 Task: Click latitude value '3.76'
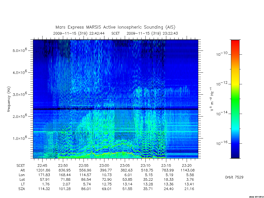tap(191, 179)
